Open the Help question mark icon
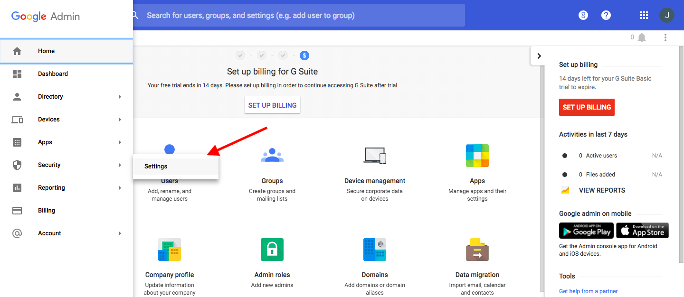Screen dimensions: 684x297 tap(606, 15)
